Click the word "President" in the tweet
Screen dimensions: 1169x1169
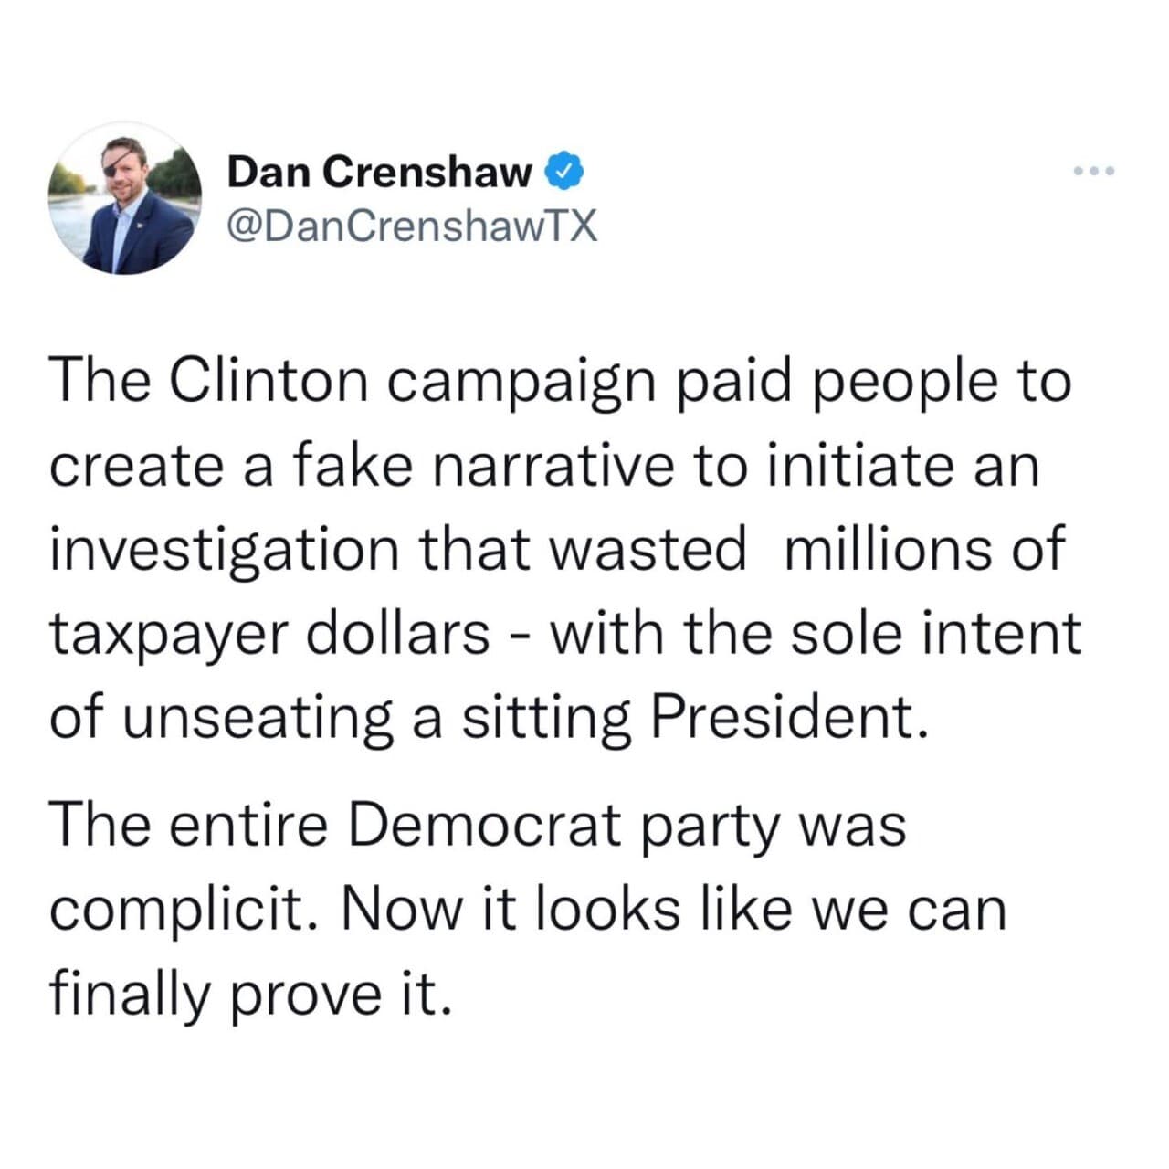coord(783,716)
